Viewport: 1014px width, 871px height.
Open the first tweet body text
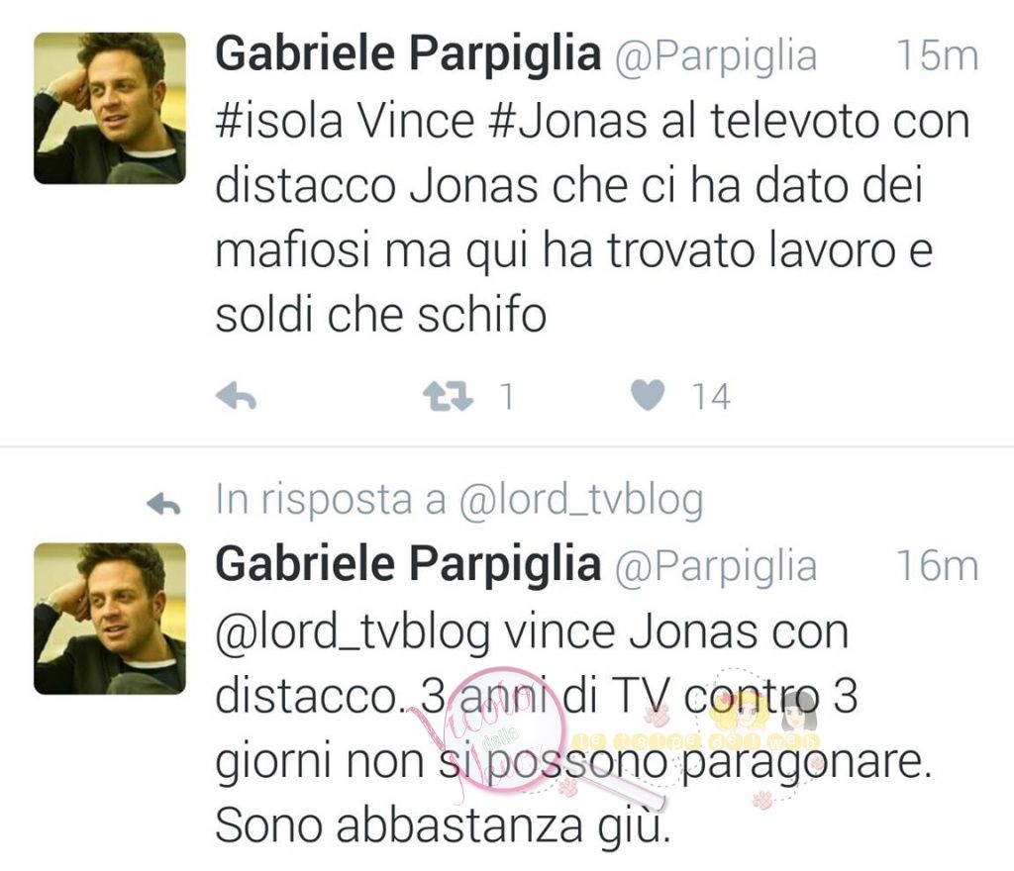592,219
